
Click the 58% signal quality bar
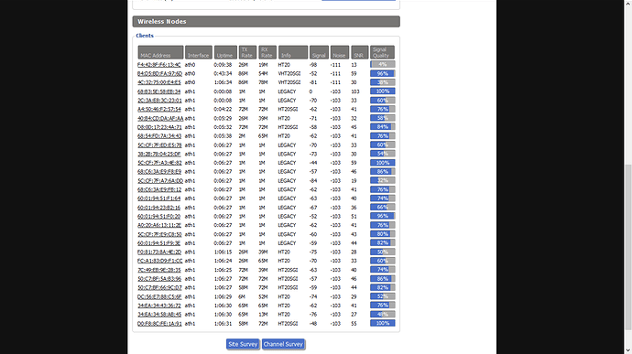click(x=383, y=118)
